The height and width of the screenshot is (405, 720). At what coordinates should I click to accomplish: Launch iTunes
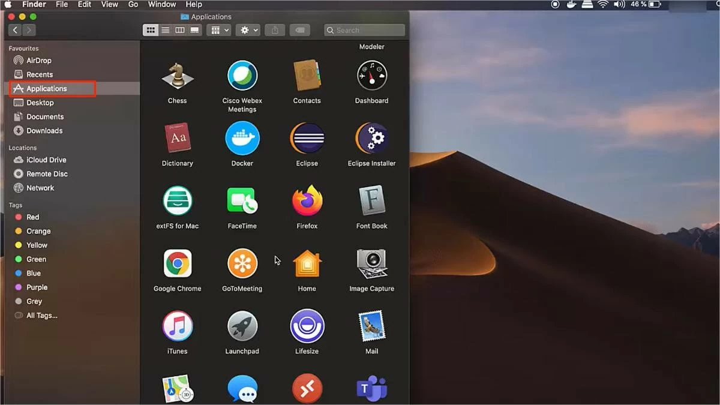point(177,326)
